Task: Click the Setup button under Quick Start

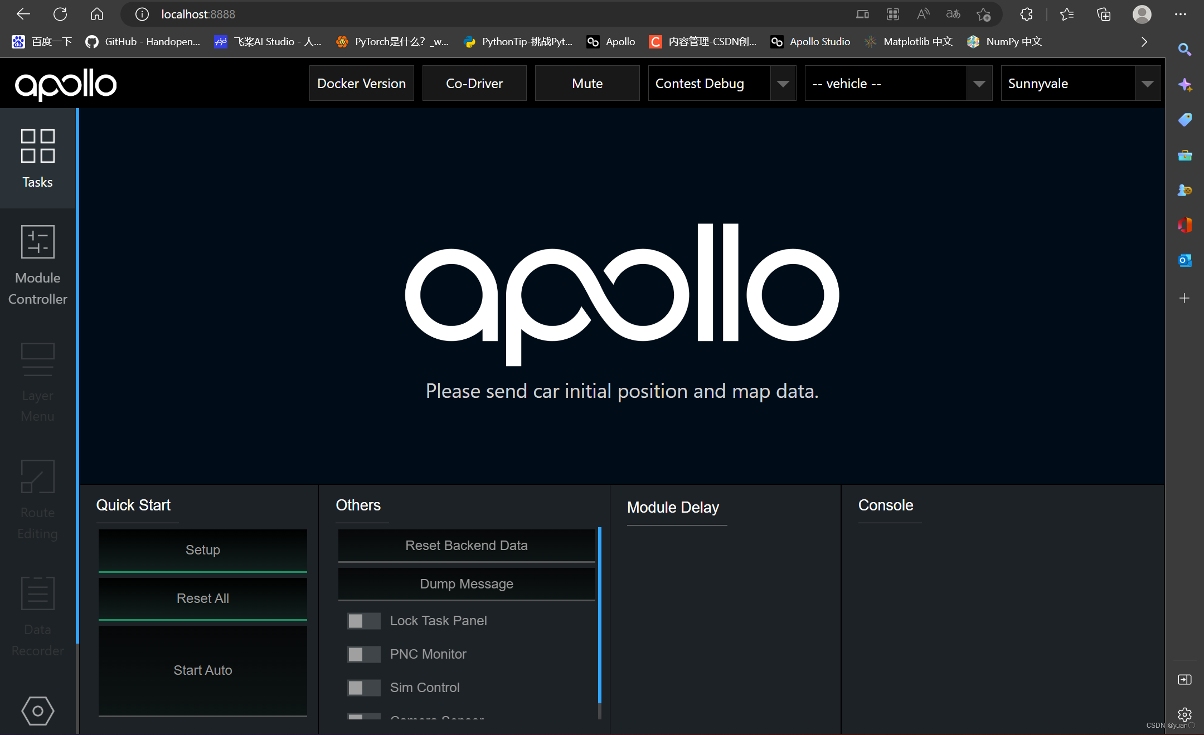Action: coord(202,550)
